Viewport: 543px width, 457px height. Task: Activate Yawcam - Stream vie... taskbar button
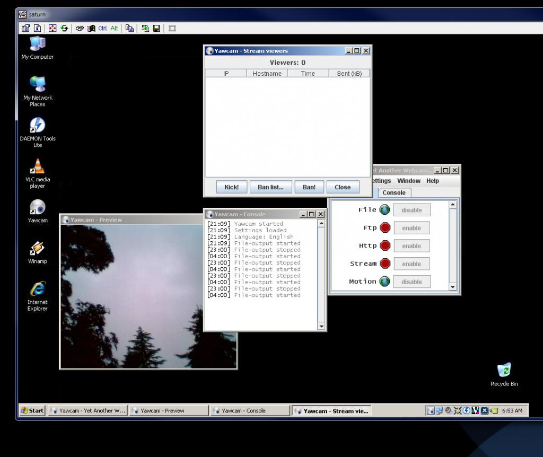(x=331, y=411)
